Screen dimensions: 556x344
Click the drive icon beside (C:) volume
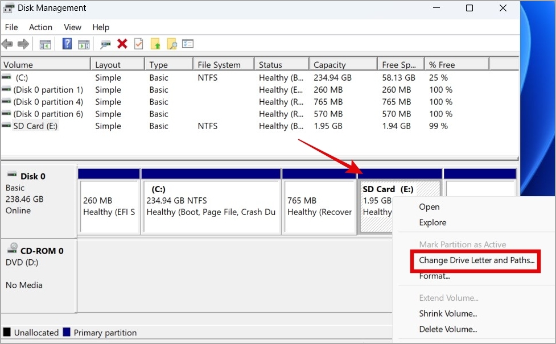pyautogui.click(x=6, y=77)
